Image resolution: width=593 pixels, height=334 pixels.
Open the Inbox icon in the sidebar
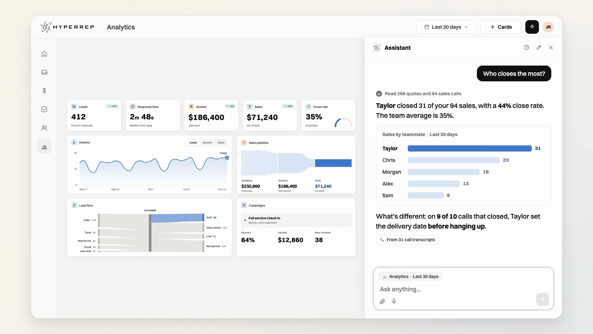(44, 72)
